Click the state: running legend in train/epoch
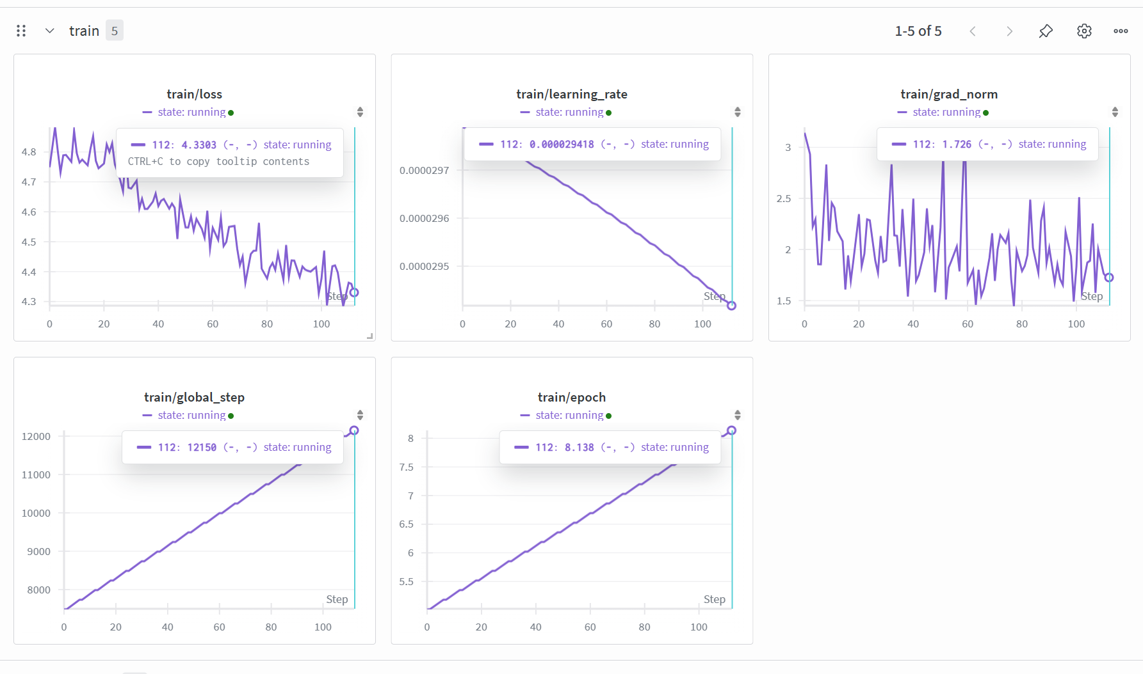 pos(569,415)
